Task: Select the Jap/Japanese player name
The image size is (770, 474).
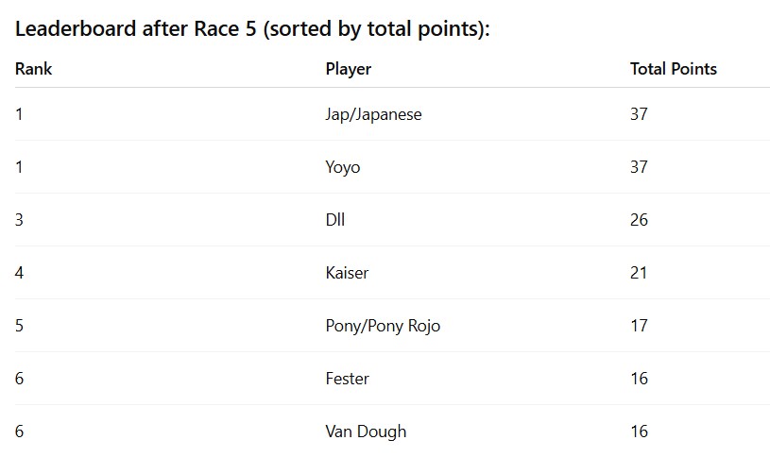Action: tap(373, 114)
